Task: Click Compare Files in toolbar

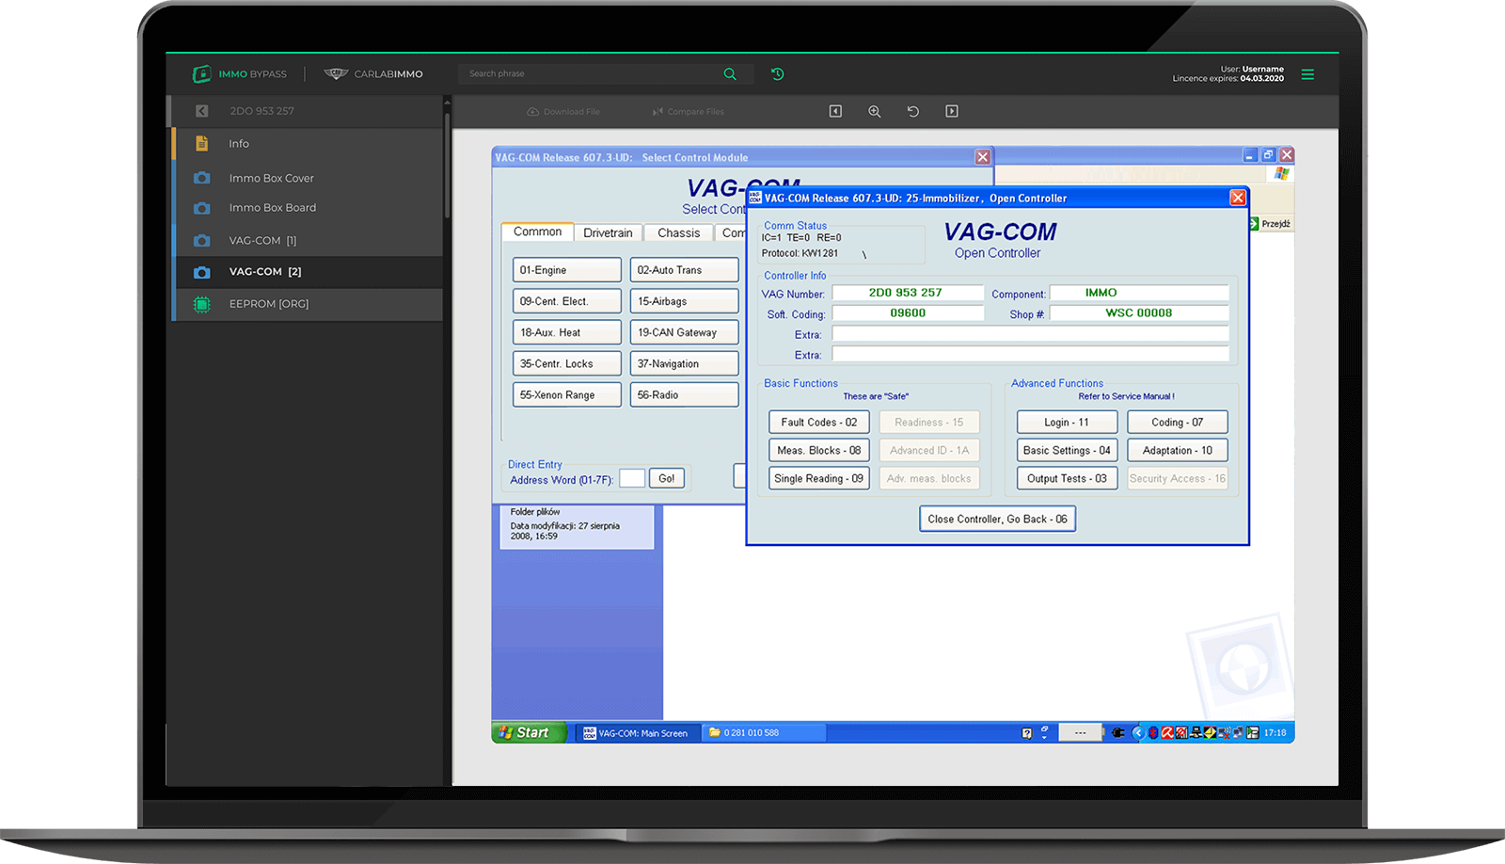Action: [x=689, y=111]
